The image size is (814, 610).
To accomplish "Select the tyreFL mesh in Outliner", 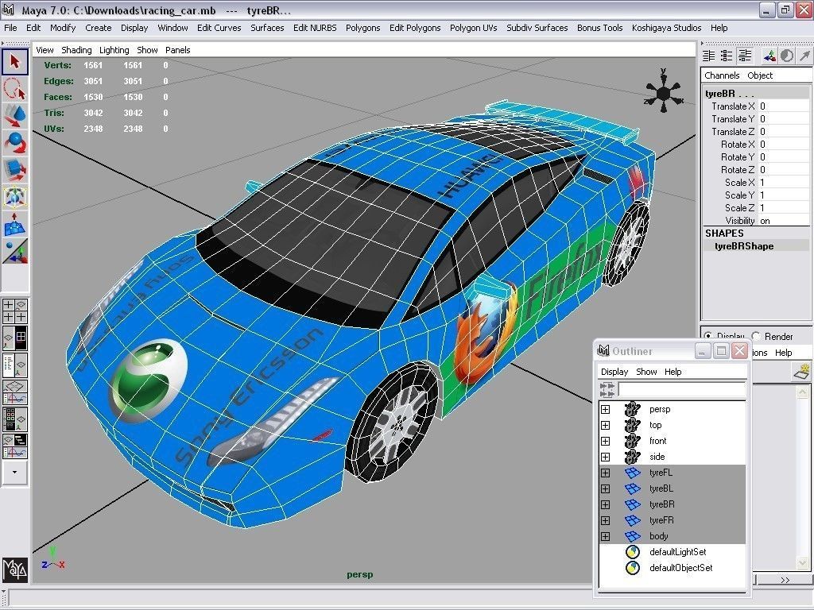I will 661,473.
